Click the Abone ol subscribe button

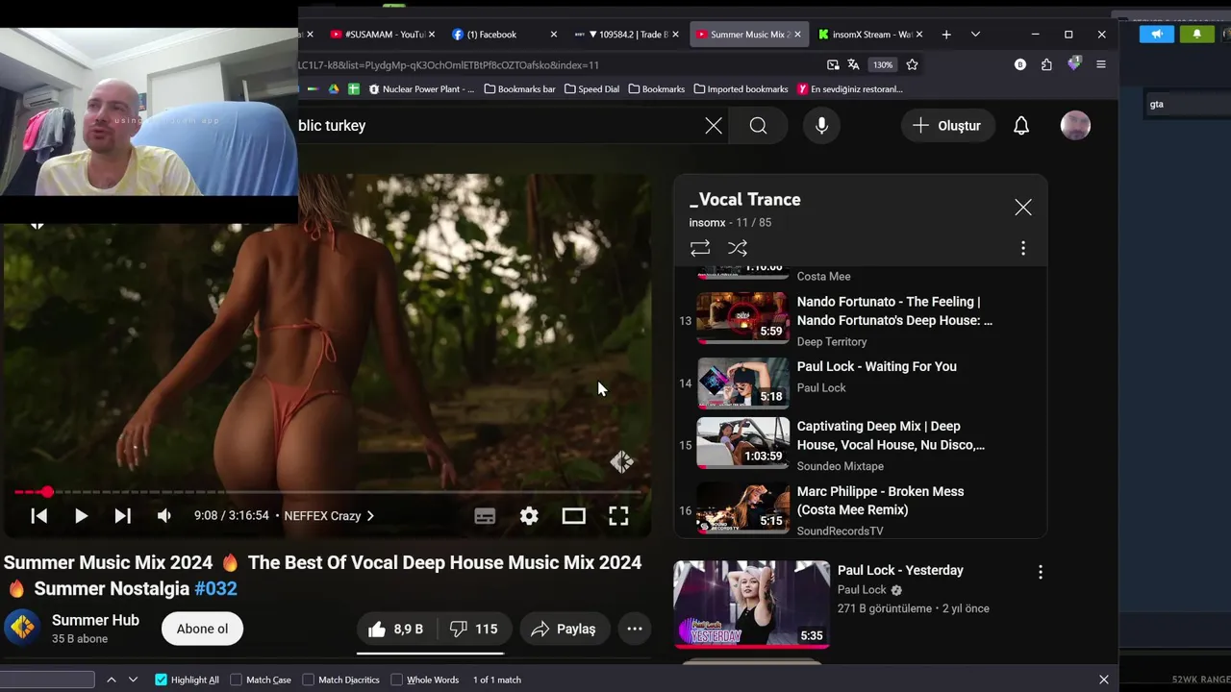[x=202, y=629]
